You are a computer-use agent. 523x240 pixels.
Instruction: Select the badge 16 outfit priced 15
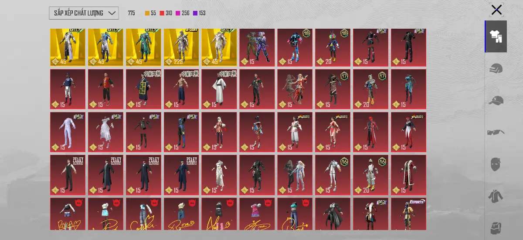333,175
